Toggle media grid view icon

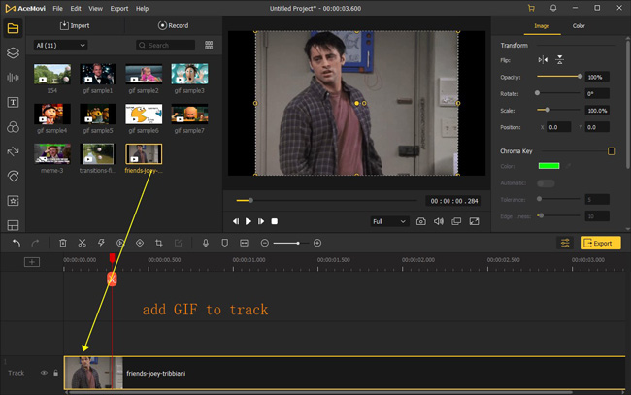pos(209,45)
